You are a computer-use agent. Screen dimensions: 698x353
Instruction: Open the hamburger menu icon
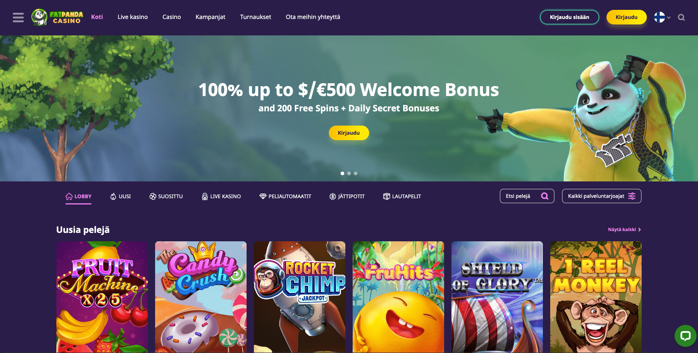18,17
